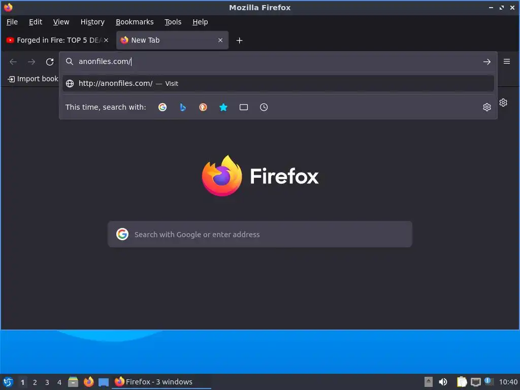The width and height of the screenshot is (520, 390).
Task: Search this time with Bing icon
Action: pyautogui.click(x=183, y=107)
